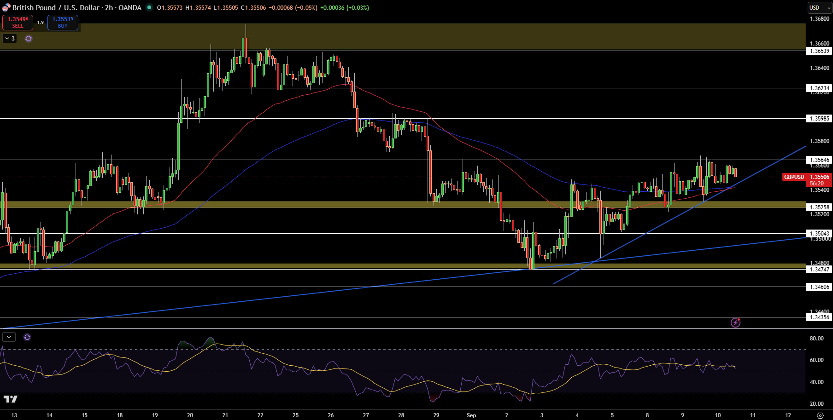Click the 1.34747 price level label

(820, 270)
